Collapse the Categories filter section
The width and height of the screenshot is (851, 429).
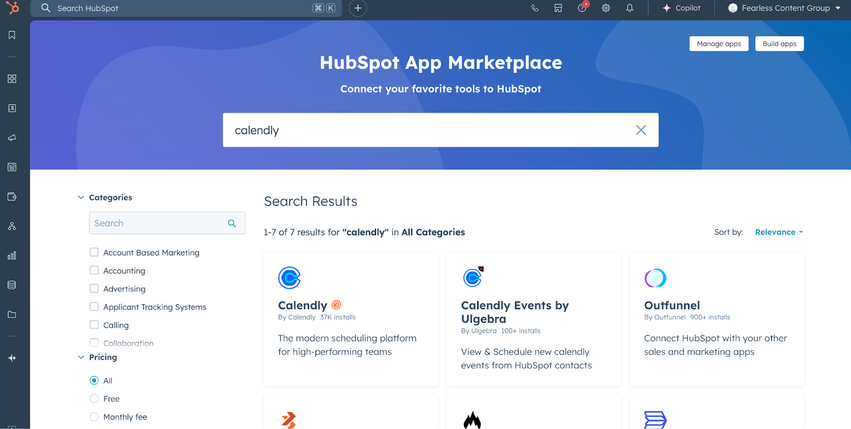(81, 198)
